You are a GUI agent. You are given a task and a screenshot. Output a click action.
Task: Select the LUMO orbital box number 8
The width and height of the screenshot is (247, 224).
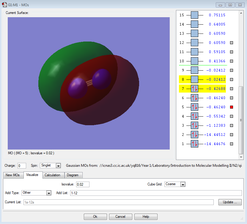(x=194, y=80)
